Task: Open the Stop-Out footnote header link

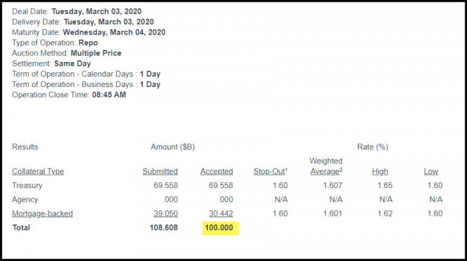Action: [x=269, y=172]
